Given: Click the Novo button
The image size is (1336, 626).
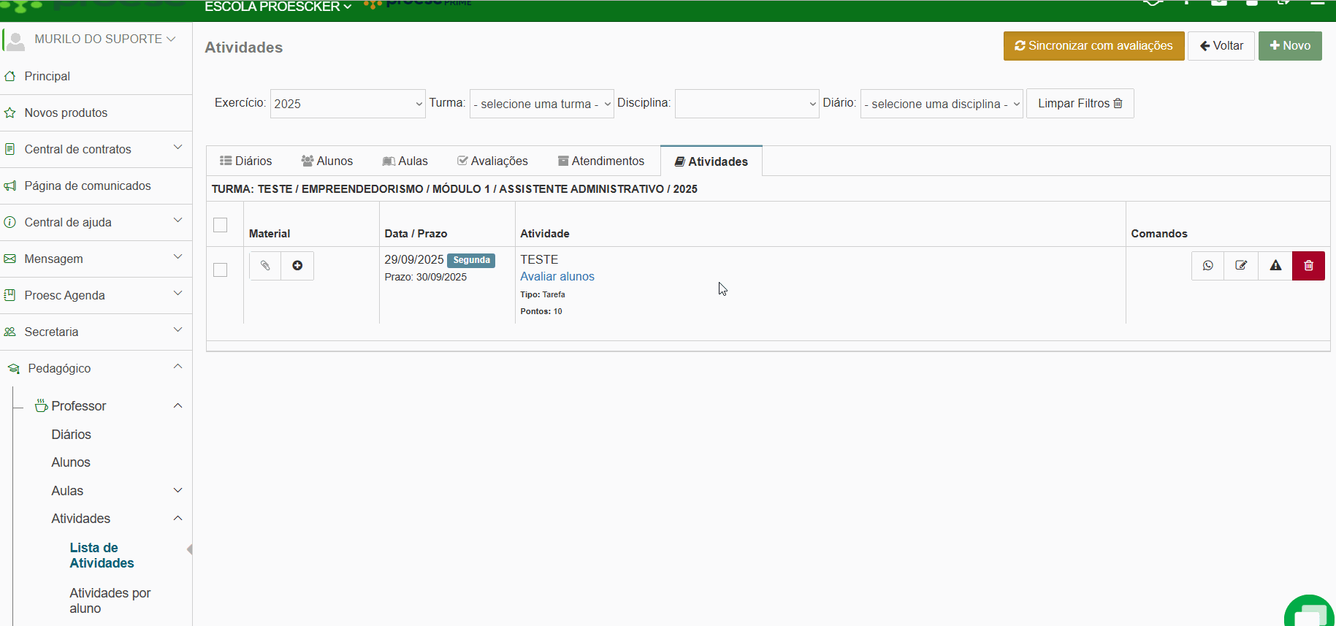Looking at the screenshot, I should pyautogui.click(x=1289, y=46).
